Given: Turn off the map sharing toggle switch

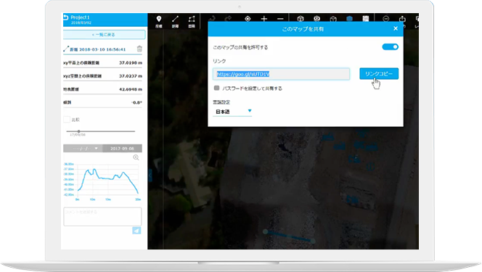Looking at the screenshot, I should click(x=390, y=47).
